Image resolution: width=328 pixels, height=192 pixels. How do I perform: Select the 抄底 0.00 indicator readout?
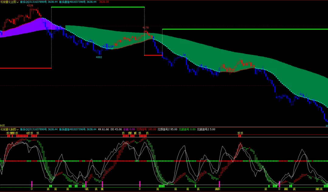tap(129, 129)
